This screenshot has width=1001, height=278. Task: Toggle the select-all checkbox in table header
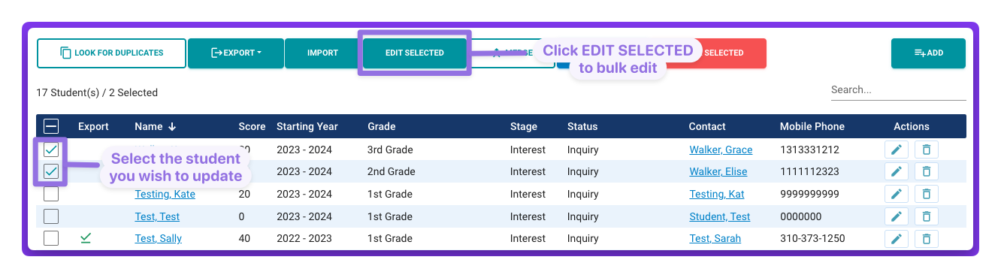point(51,126)
